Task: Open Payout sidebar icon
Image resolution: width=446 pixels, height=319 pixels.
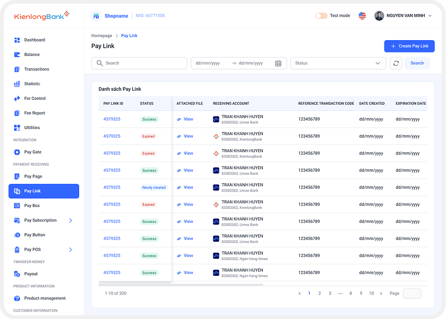Action: [17, 274]
